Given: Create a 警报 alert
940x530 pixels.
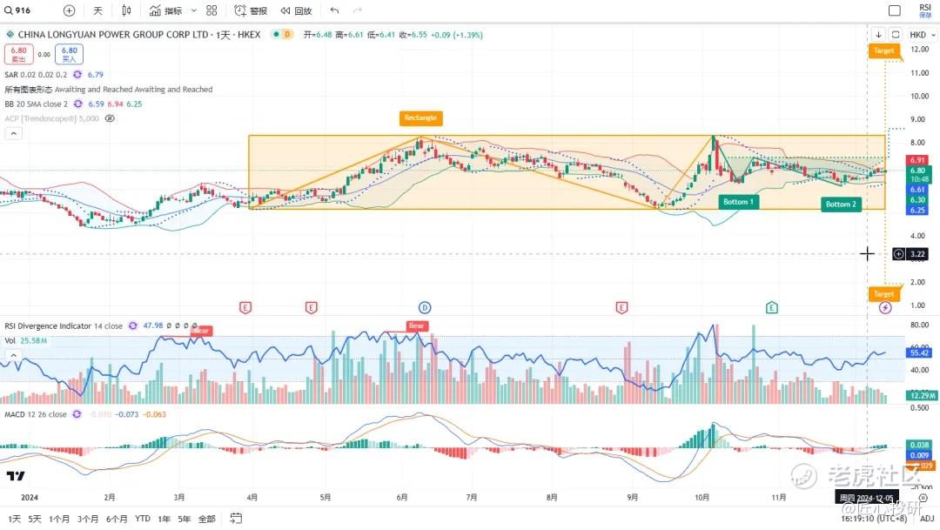Looking at the screenshot, I should click(x=251, y=10).
